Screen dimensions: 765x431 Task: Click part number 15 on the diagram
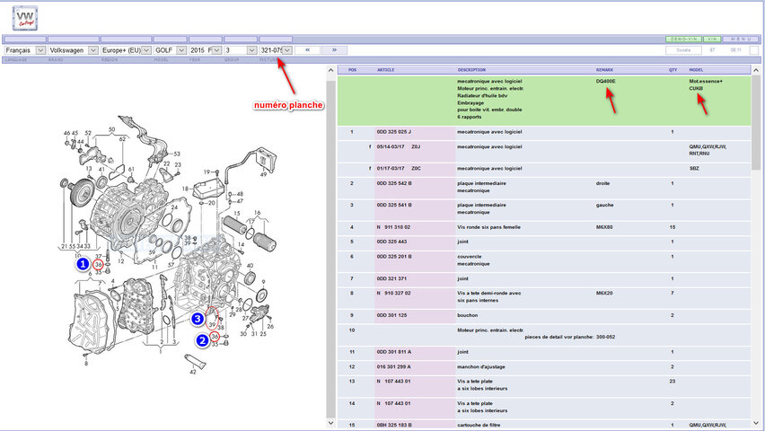click(x=237, y=214)
